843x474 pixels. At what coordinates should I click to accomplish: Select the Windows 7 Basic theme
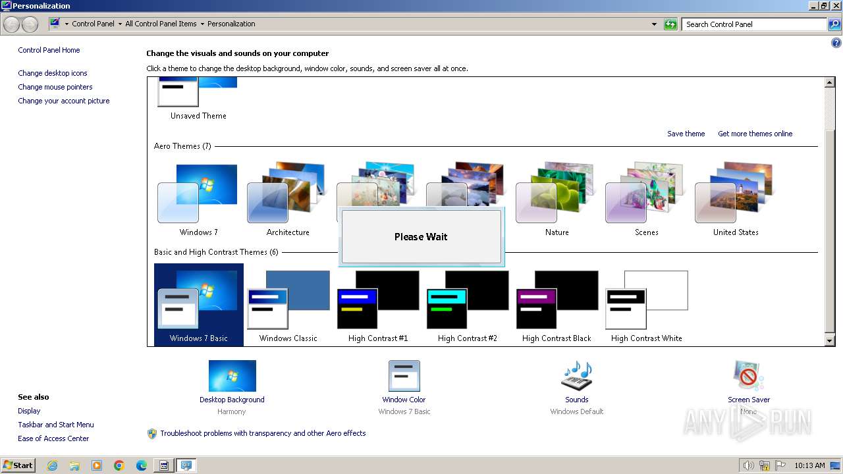coord(198,305)
